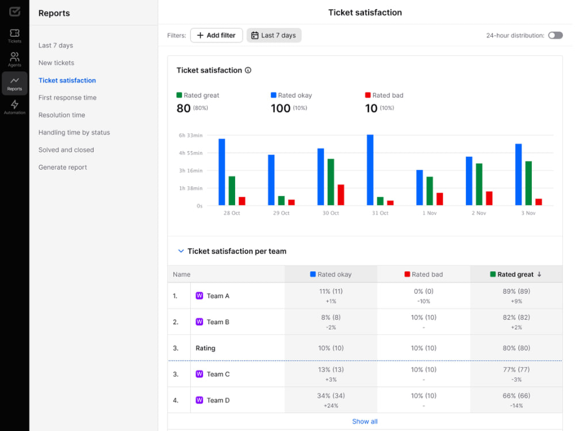This screenshot has height=431, width=575.
Task: Click the 6h 33min axis label
Action: 191,135
